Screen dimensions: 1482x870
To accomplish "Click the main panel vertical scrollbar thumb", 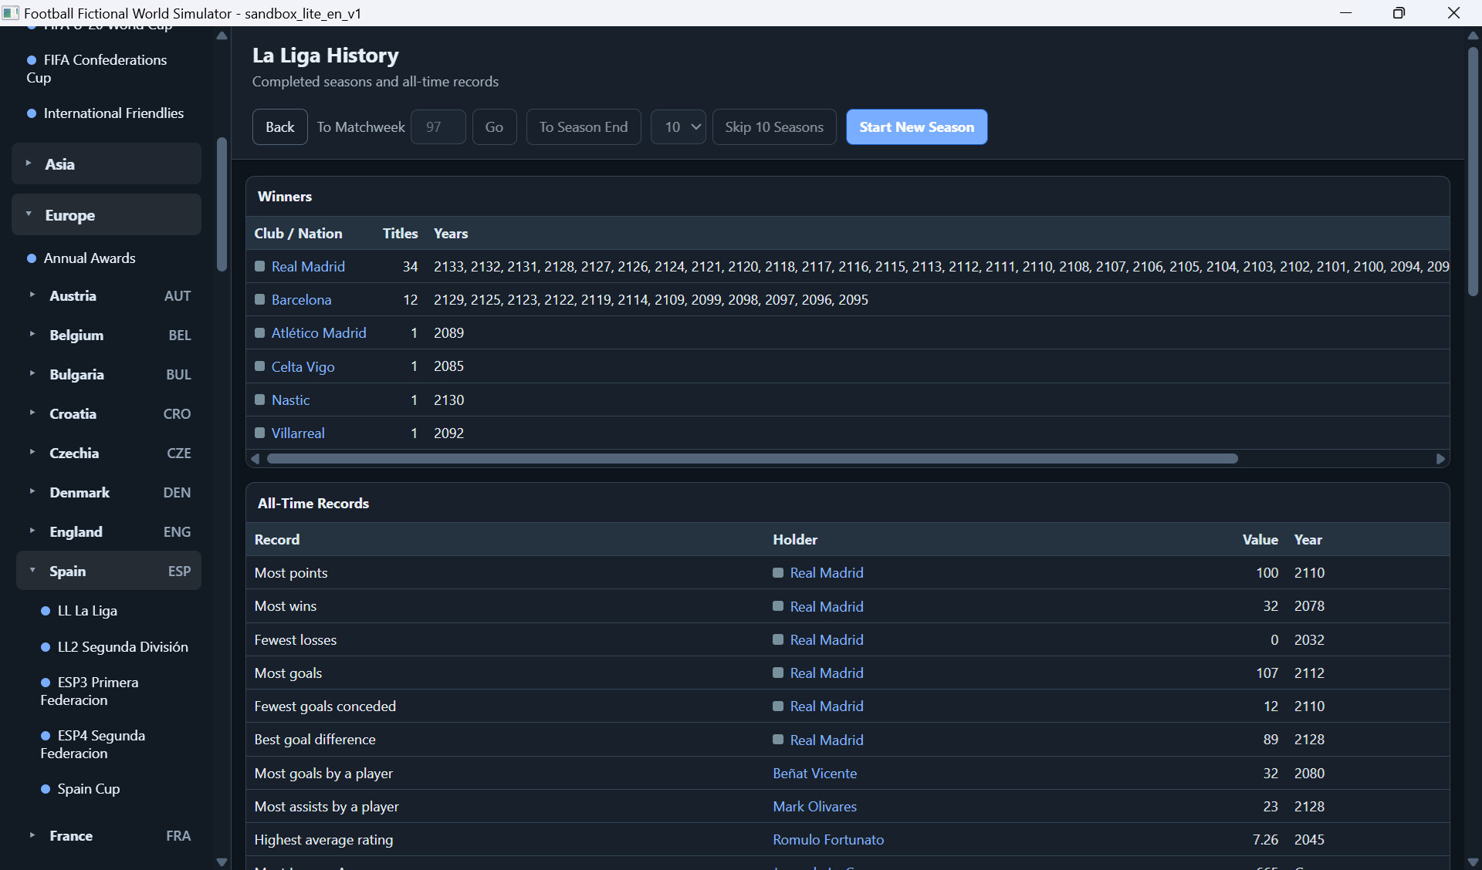I will pyautogui.click(x=1473, y=171).
